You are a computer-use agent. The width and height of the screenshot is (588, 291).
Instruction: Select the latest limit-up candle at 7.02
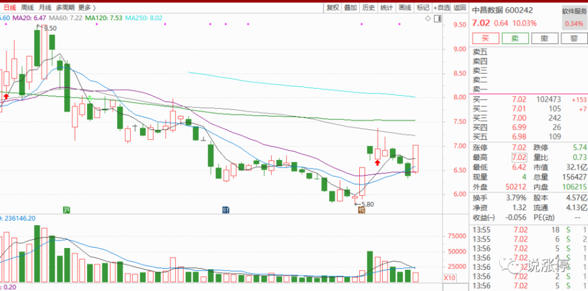tap(416, 159)
